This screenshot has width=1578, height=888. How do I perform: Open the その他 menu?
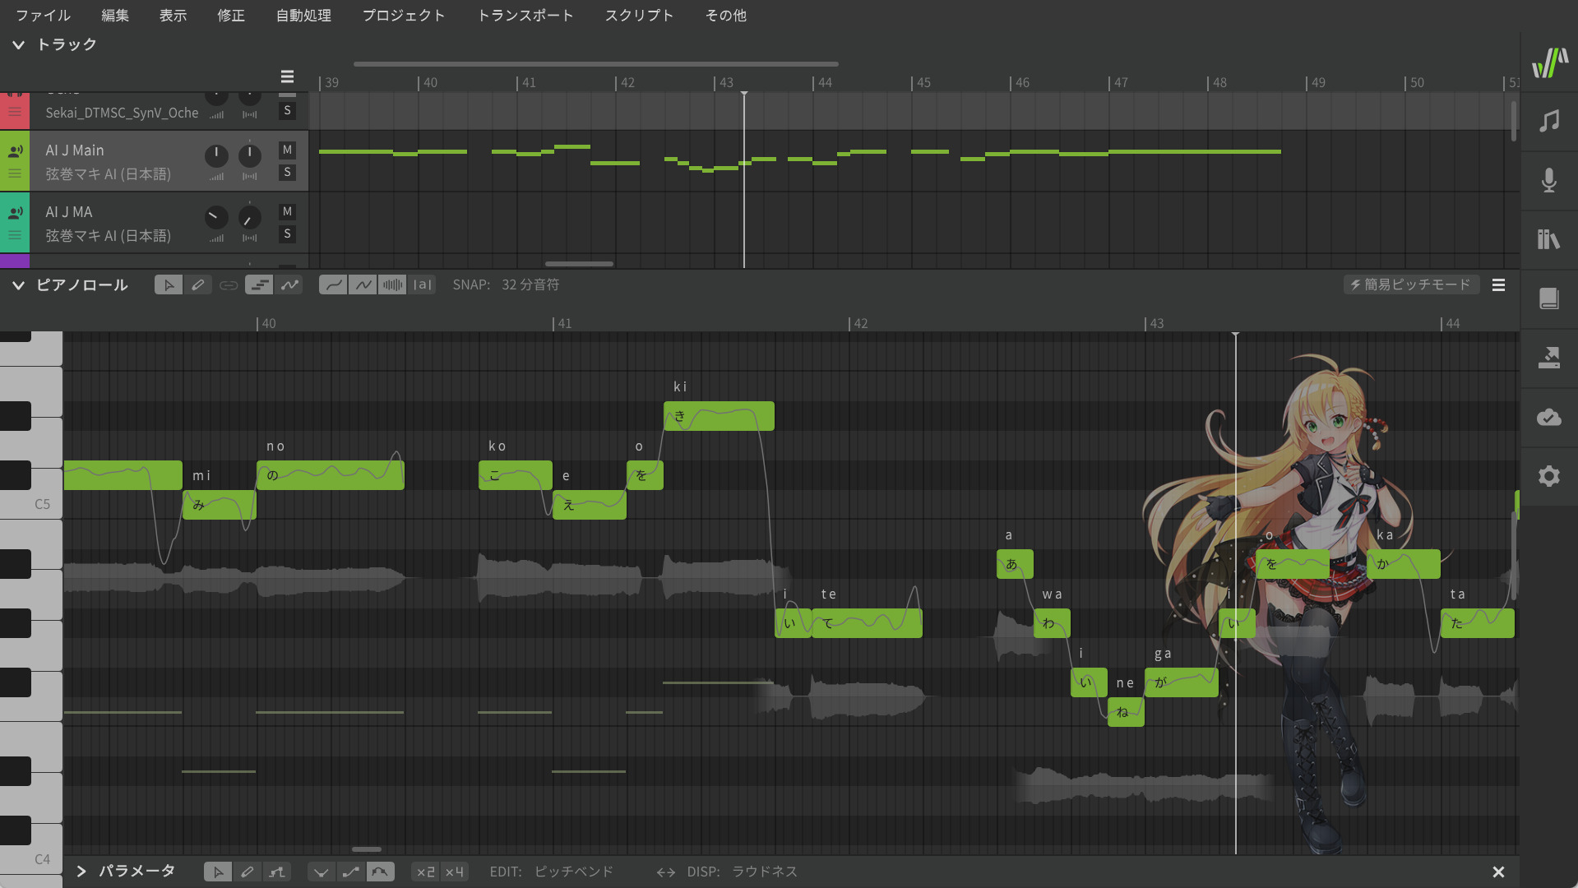click(726, 15)
